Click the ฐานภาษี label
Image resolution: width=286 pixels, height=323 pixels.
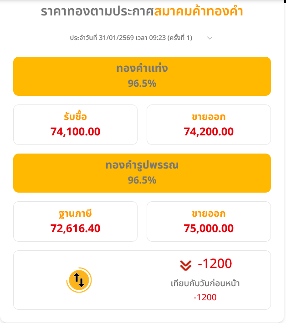pyautogui.click(x=75, y=214)
